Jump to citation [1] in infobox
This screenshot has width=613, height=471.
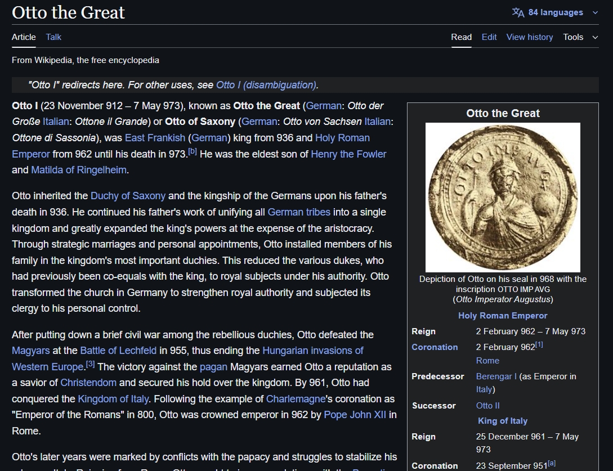pyautogui.click(x=539, y=344)
